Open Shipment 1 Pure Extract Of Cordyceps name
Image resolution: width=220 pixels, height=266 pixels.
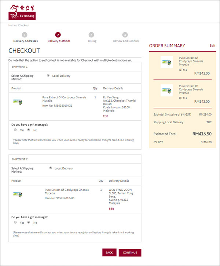tap(64, 99)
